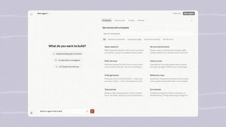Screen dimensions: 226x127
Task: Filter templates by Evaluate & judge
Action: pyautogui.click(x=134, y=39)
